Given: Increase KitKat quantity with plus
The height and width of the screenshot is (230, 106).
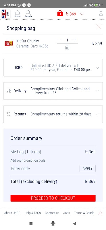Looking at the screenshot, I should [x=75, y=40].
